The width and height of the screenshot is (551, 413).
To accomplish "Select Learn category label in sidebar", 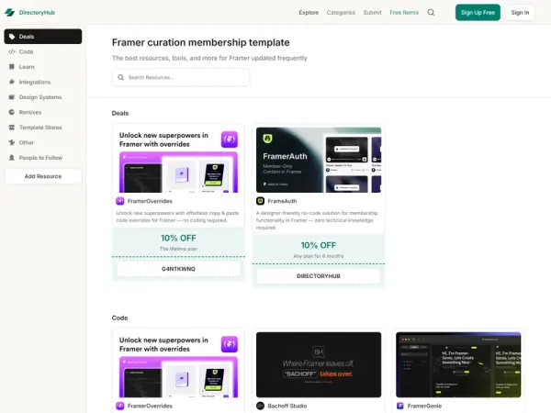I will (x=27, y=67).
